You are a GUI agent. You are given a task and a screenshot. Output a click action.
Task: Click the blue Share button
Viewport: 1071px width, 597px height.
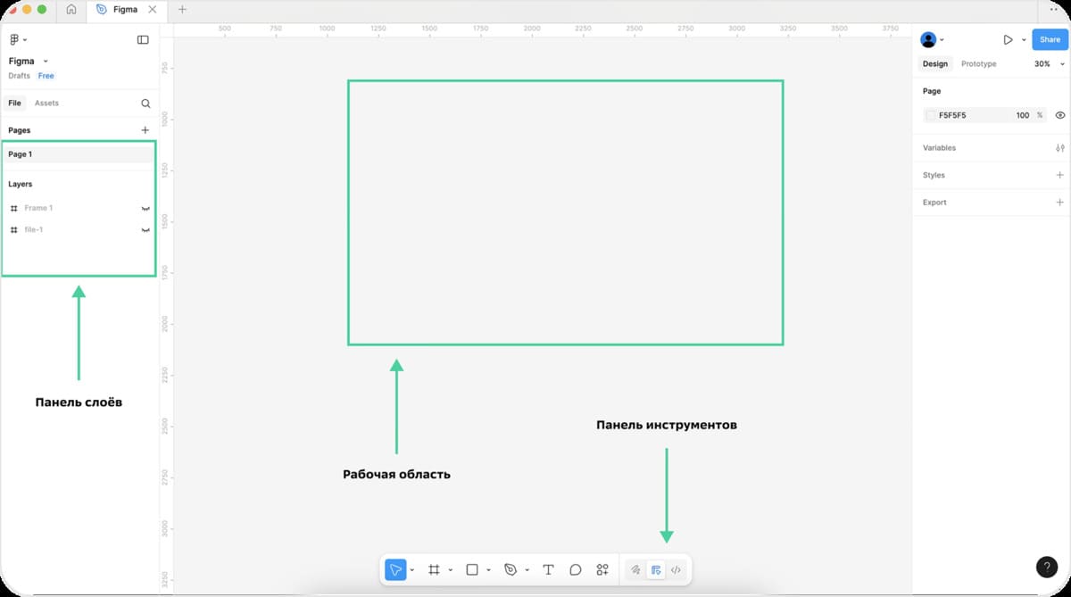tap(1050, 39)
